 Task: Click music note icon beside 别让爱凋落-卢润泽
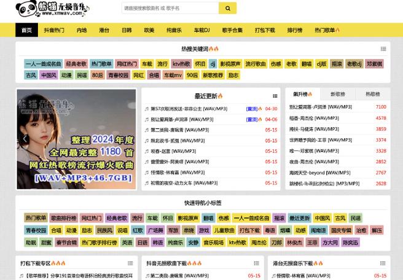click(x=147, y=119)
